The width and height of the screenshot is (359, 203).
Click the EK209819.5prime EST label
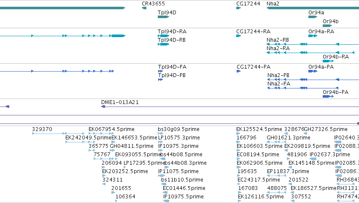click(x=307, y=146)
